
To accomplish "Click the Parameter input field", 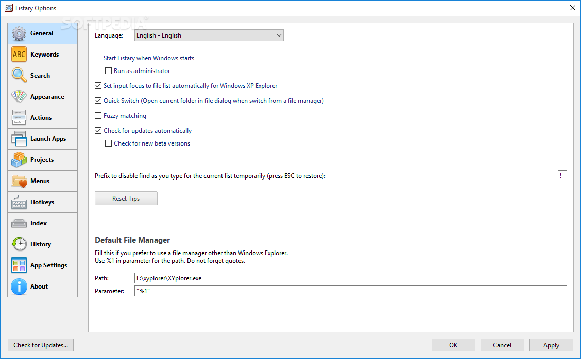I will pos(351,291).
